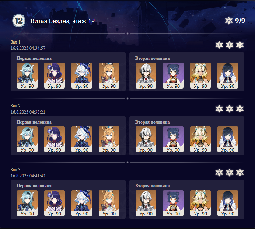The width and height of the screenshot is (255, 229).
Task: Click the floor 12 badge icon
Action: 19,21
